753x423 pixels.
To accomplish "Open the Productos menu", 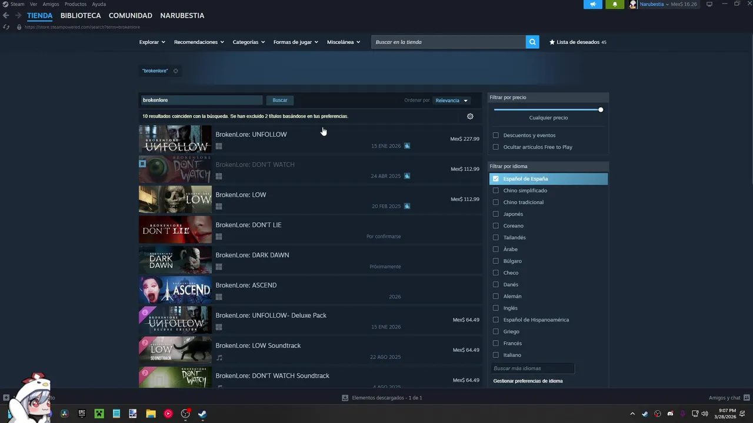I will click(x=75, y=4).
